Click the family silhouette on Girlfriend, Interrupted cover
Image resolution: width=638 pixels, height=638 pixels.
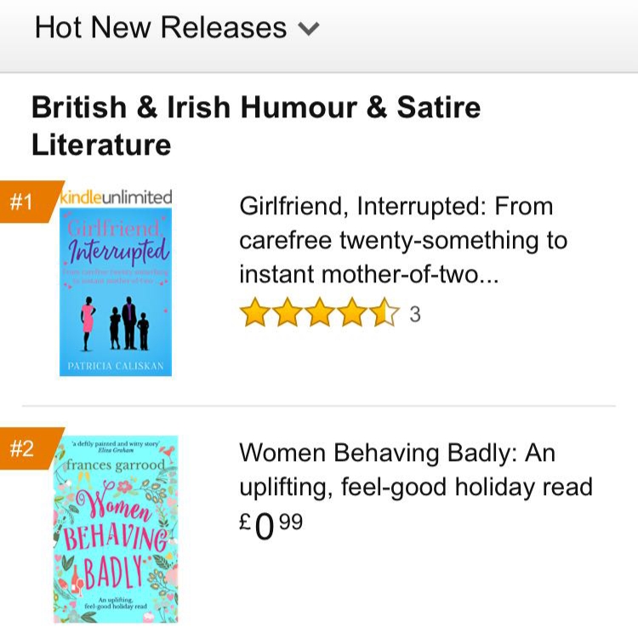[117, 320]
